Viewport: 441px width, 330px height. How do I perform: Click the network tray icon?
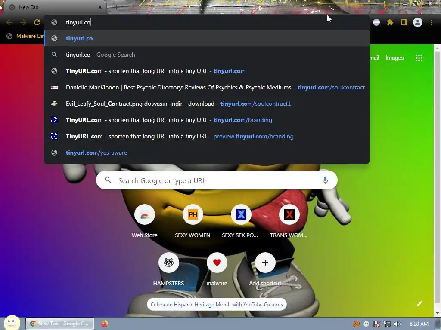pyautogui.click(x=387, y=324)
